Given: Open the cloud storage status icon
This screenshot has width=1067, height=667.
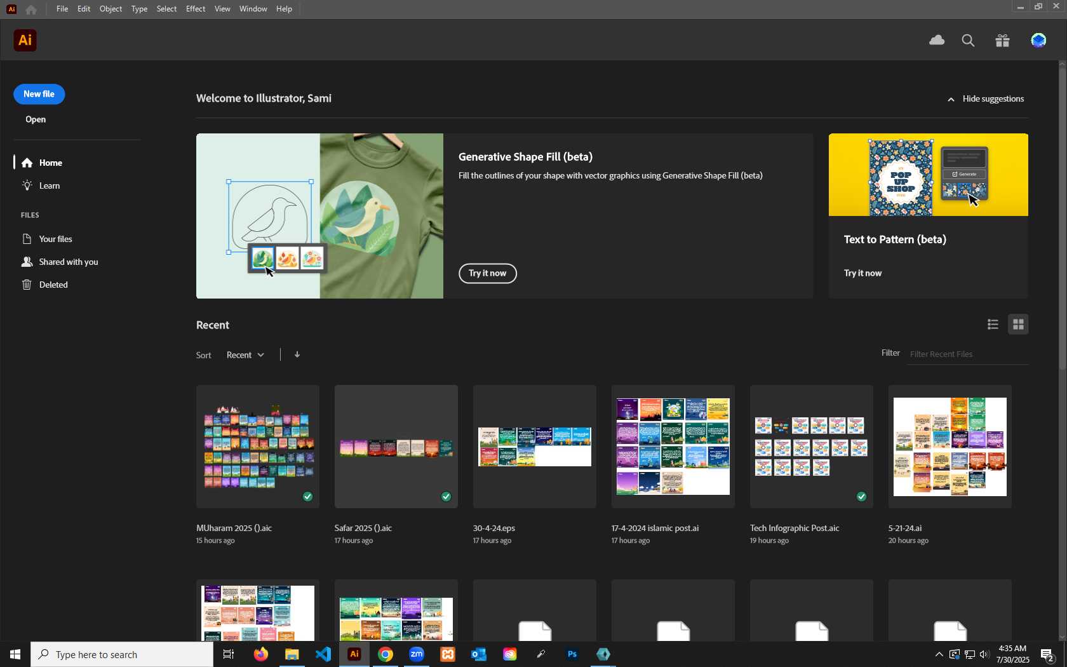Looking at the screenshot, I should pyautogui.click(x=937, y=40).
